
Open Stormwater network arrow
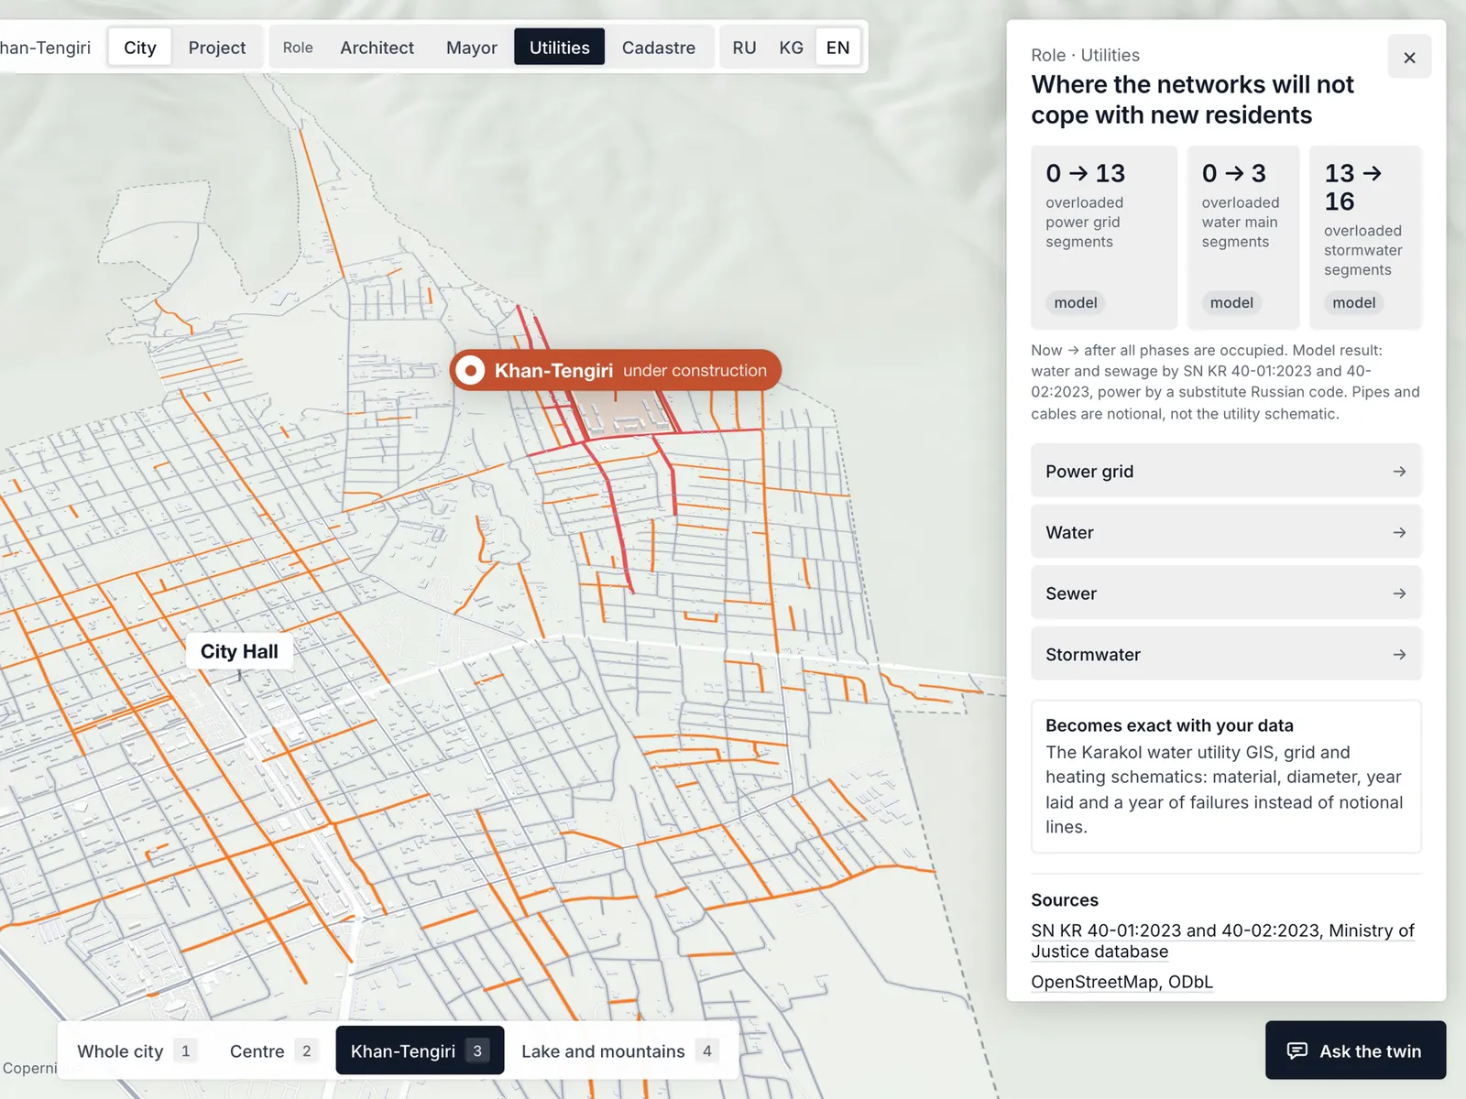click(1399, 655)
